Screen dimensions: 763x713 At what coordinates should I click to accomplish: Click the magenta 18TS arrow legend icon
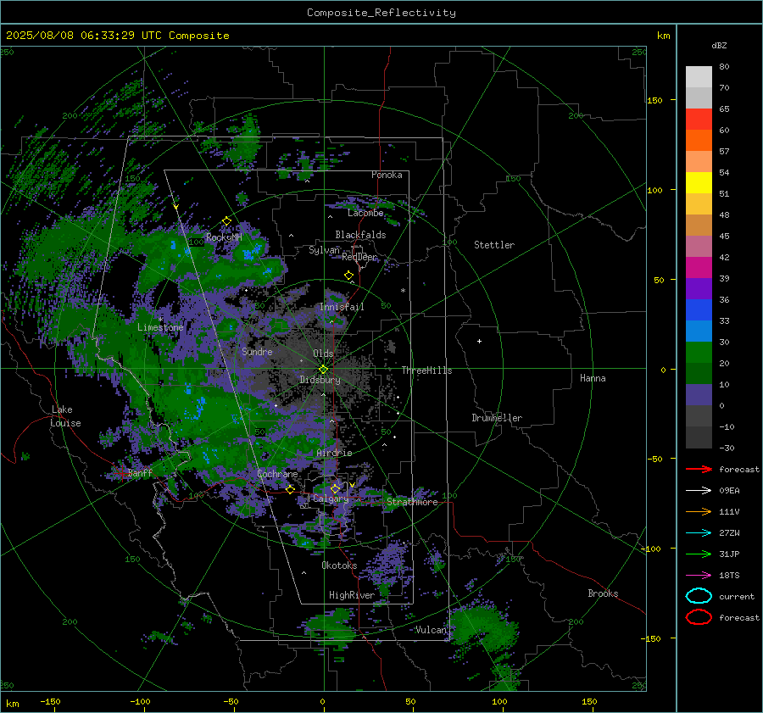(x=699, y=576)
